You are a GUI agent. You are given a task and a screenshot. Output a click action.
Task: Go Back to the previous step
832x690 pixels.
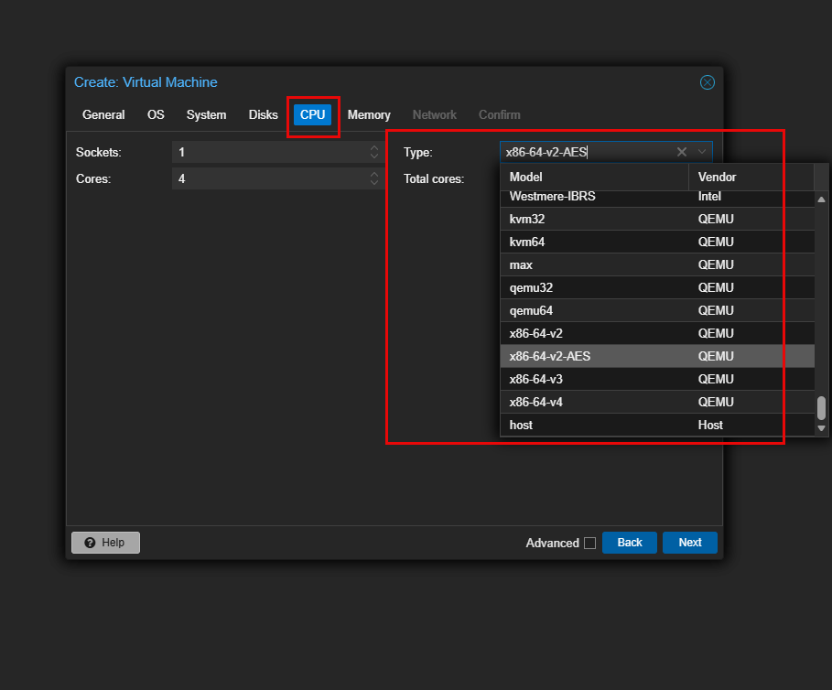coord(630,543)
